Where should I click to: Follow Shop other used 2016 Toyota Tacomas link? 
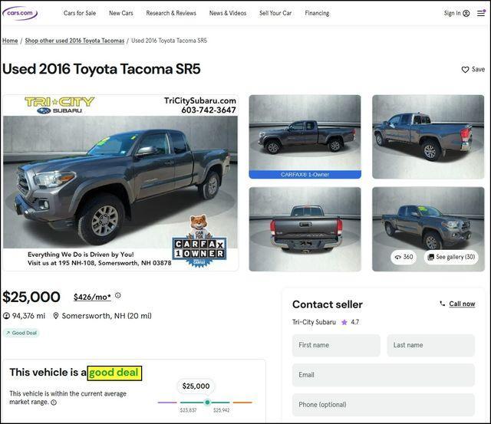(x=74, y=41)
